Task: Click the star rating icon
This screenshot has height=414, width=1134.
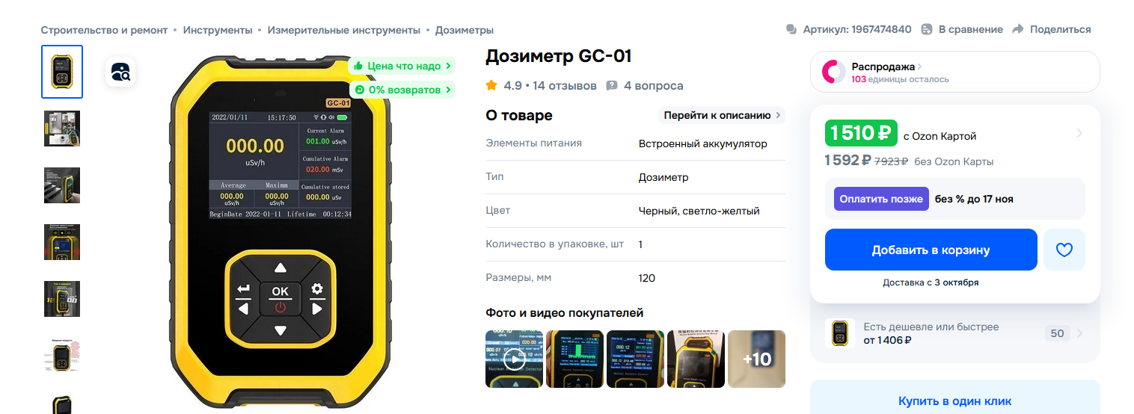Action: tap(491, 85)
